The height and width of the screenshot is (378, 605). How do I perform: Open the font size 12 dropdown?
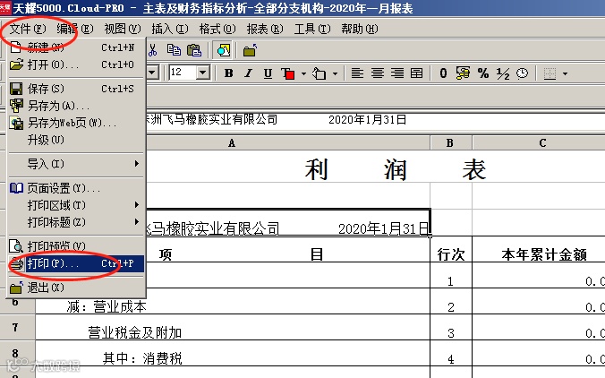(x=203, y=73)
